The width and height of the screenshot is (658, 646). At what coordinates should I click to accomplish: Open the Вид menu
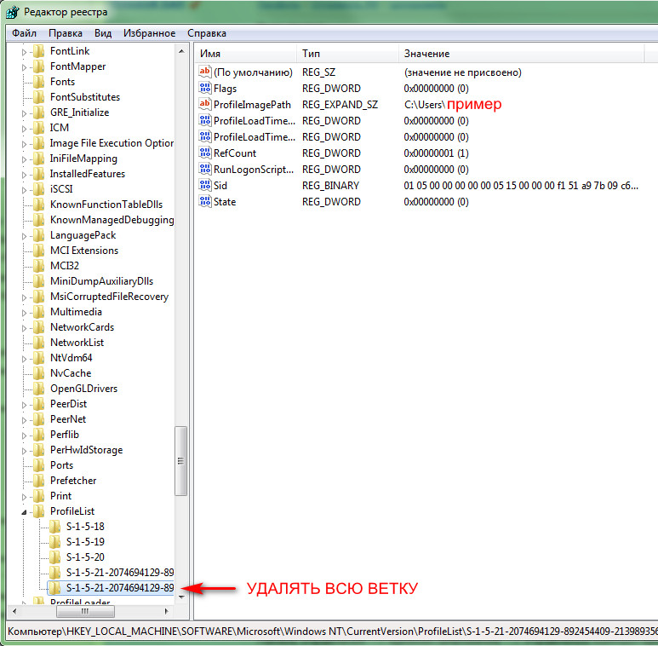(x=103, y=33)
